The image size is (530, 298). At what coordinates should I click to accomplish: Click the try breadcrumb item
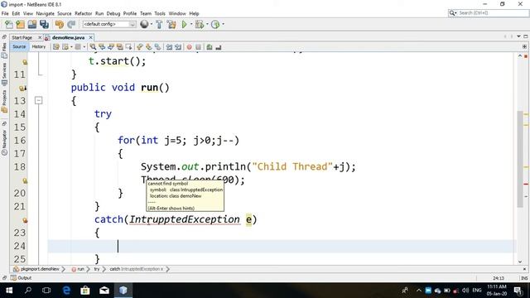coord(97,269)
